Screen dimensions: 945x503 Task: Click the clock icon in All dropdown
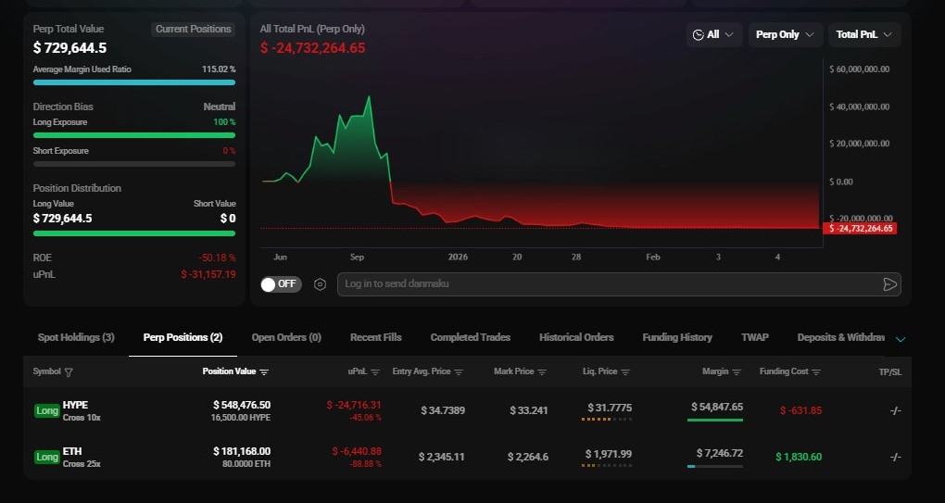click(698, 35)
